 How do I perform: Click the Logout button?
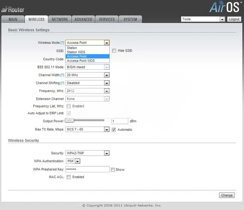234,19
